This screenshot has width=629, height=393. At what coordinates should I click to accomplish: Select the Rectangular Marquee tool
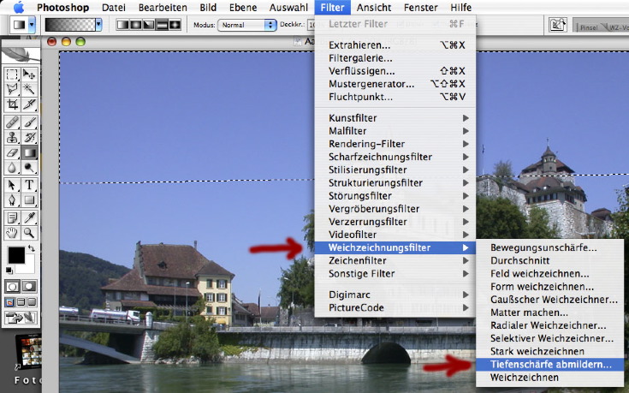tap(13, 74)
